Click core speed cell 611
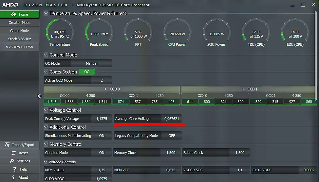The width and height of the screenshot is (319, 182). click(x=190, y=101)
